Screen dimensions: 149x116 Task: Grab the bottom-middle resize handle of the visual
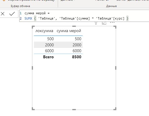74,110
